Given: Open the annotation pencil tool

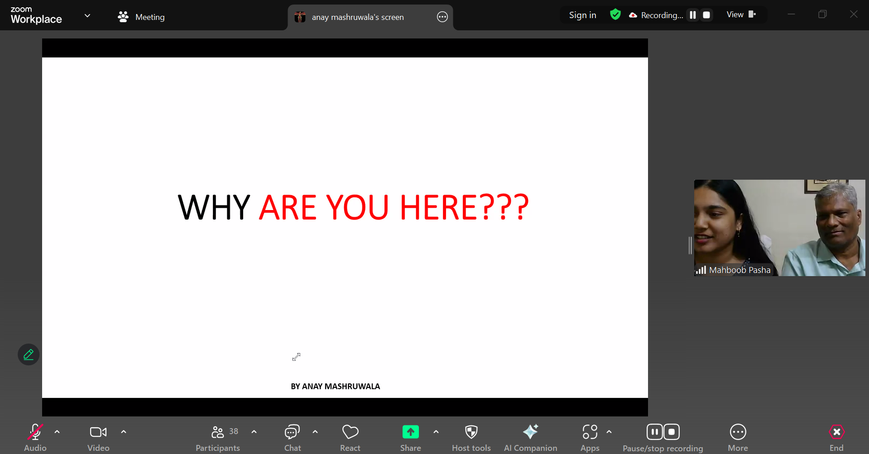Looking at the screenshot, I should (x=29, y=354).
